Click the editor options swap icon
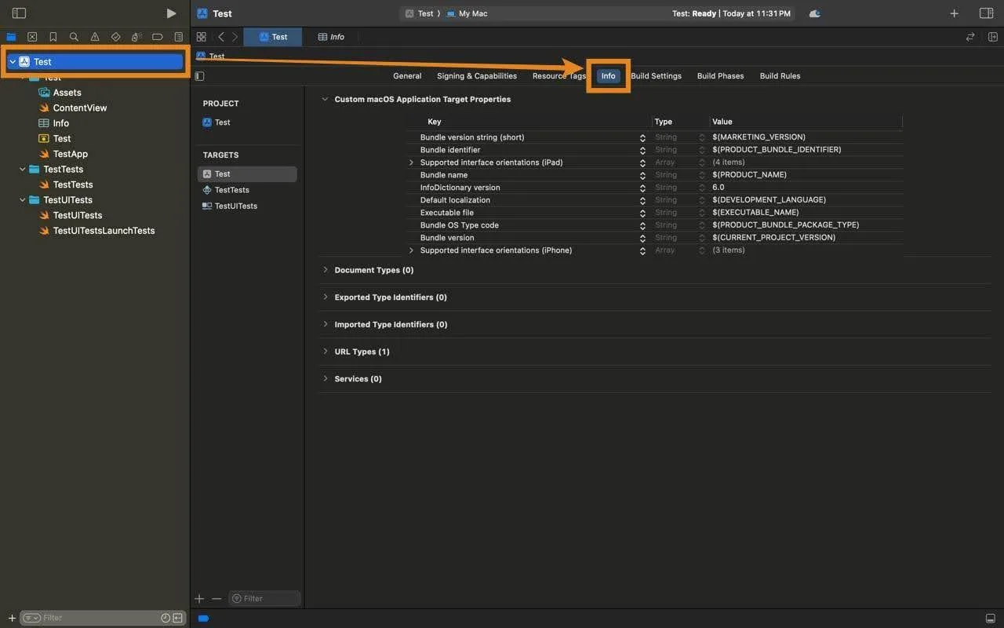 pyautogui.click(x=970, y=37)
